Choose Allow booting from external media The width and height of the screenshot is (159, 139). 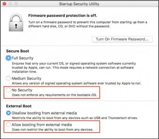pyautogui.click(x=8, y=124)
